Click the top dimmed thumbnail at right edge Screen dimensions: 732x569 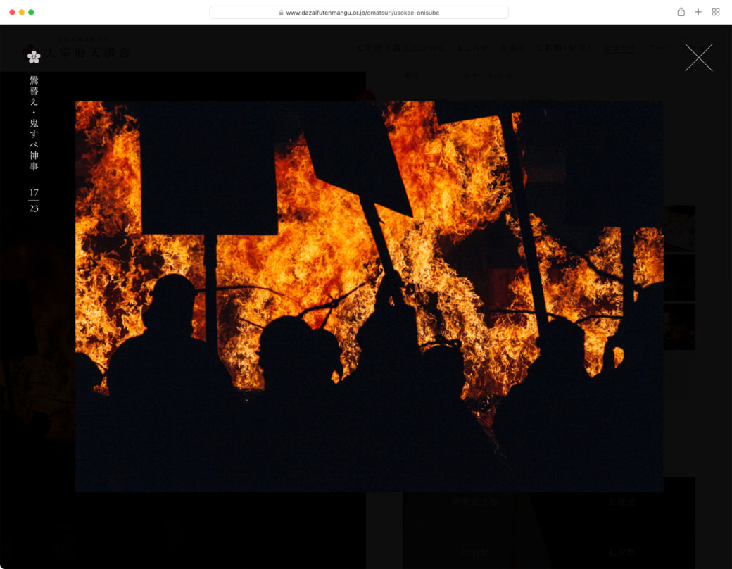coord(679,228)
